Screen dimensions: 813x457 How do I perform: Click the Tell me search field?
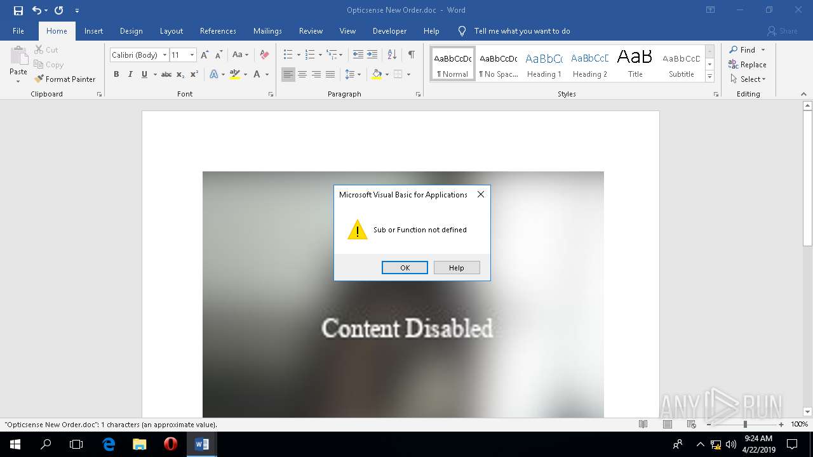tap(522, 31)
